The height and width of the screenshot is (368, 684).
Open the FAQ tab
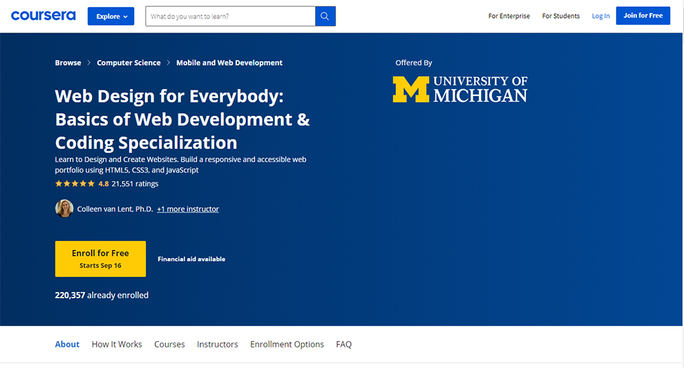[344, 344]
